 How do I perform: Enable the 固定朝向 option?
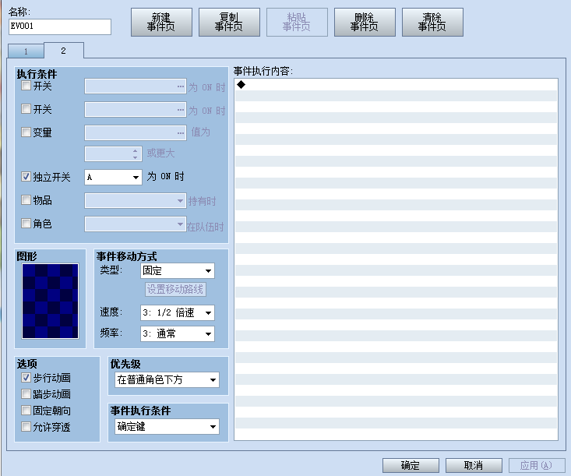[x=26, y=410]
